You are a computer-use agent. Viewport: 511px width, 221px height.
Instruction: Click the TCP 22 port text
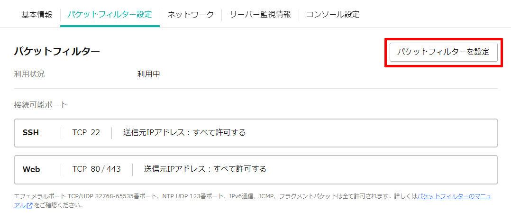click(86, 133)
